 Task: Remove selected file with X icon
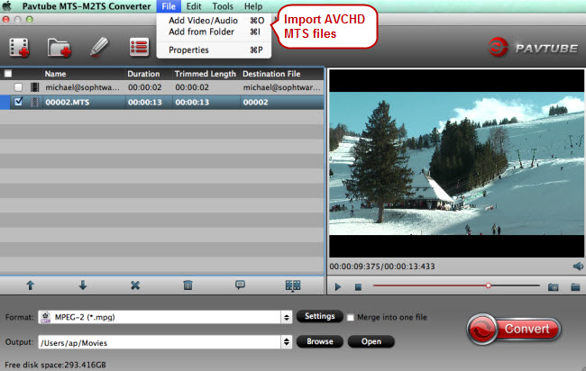click(135, 285)
